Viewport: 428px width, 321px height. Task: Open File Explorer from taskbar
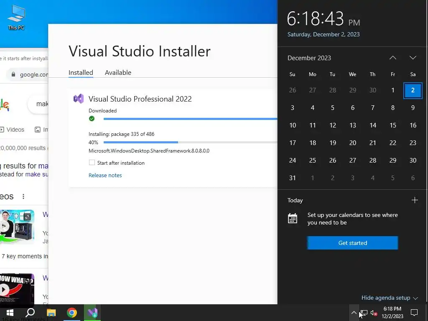click(51, 313)
